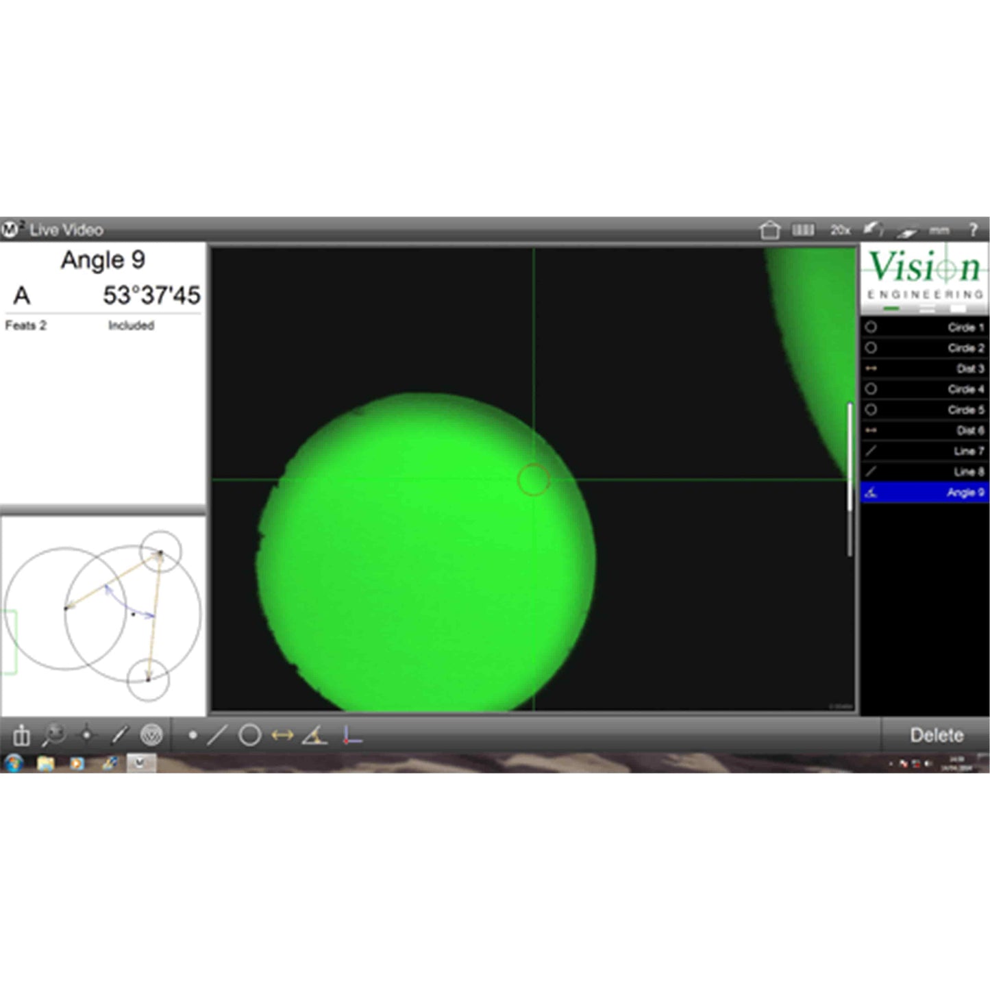Select Dist 6 in feature list
This screenshot has height=990, width=990.
tap(925, 430)
